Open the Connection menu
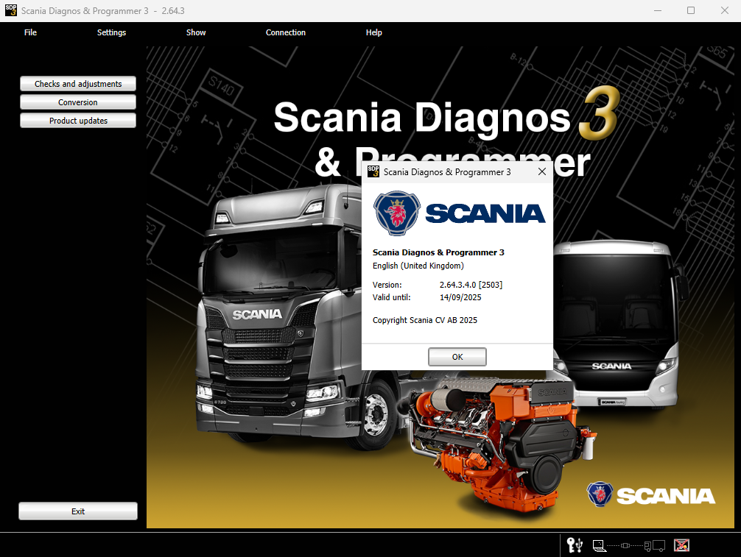The width and height of the screenshot is (741, 557). coord(286,32)
